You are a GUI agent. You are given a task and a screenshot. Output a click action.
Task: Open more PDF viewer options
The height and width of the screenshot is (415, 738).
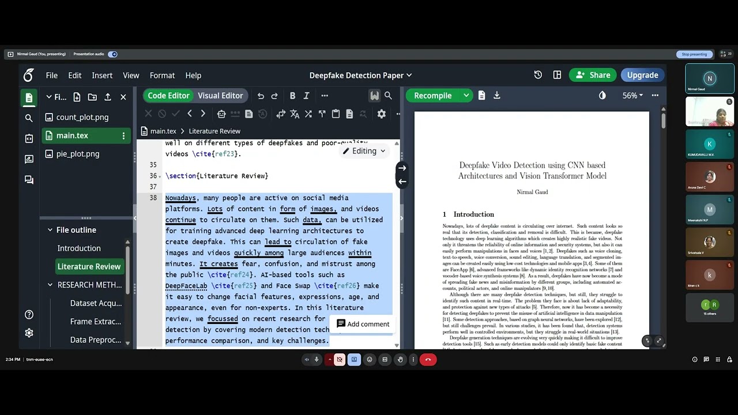(x=655, y=96)
